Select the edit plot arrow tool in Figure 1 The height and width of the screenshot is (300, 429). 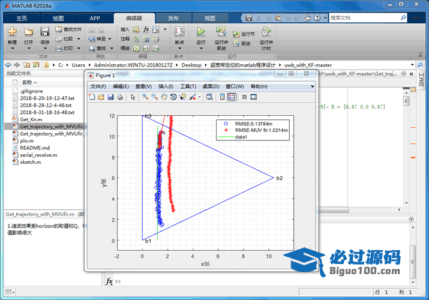coord(133,97)
